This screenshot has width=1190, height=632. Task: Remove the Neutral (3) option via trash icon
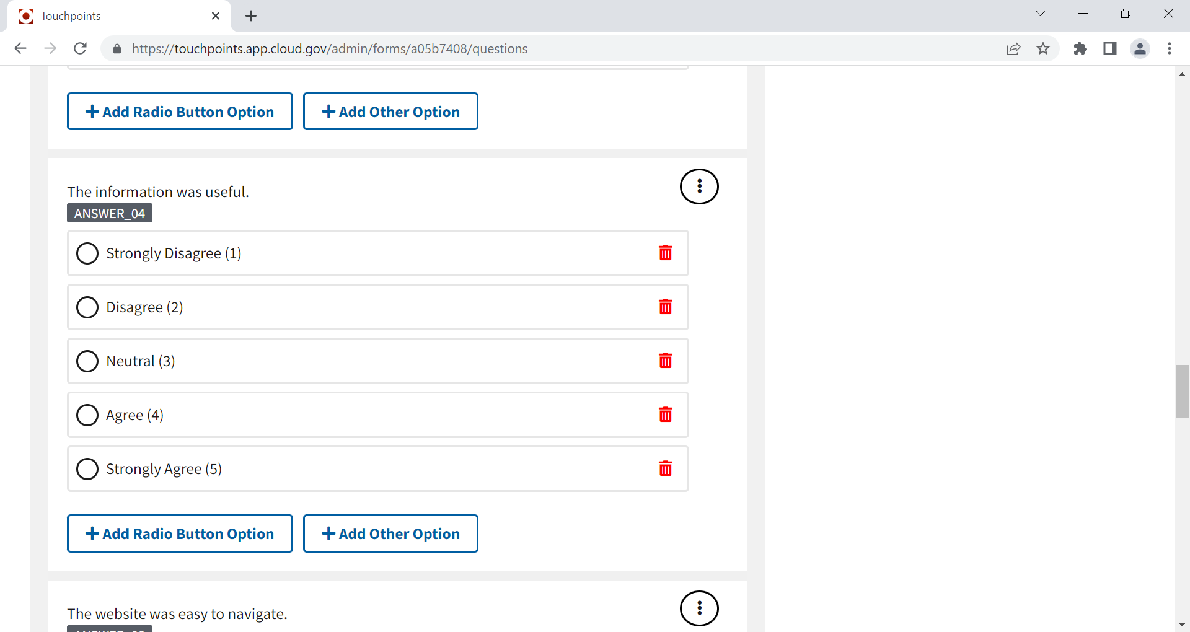[665, 361]
